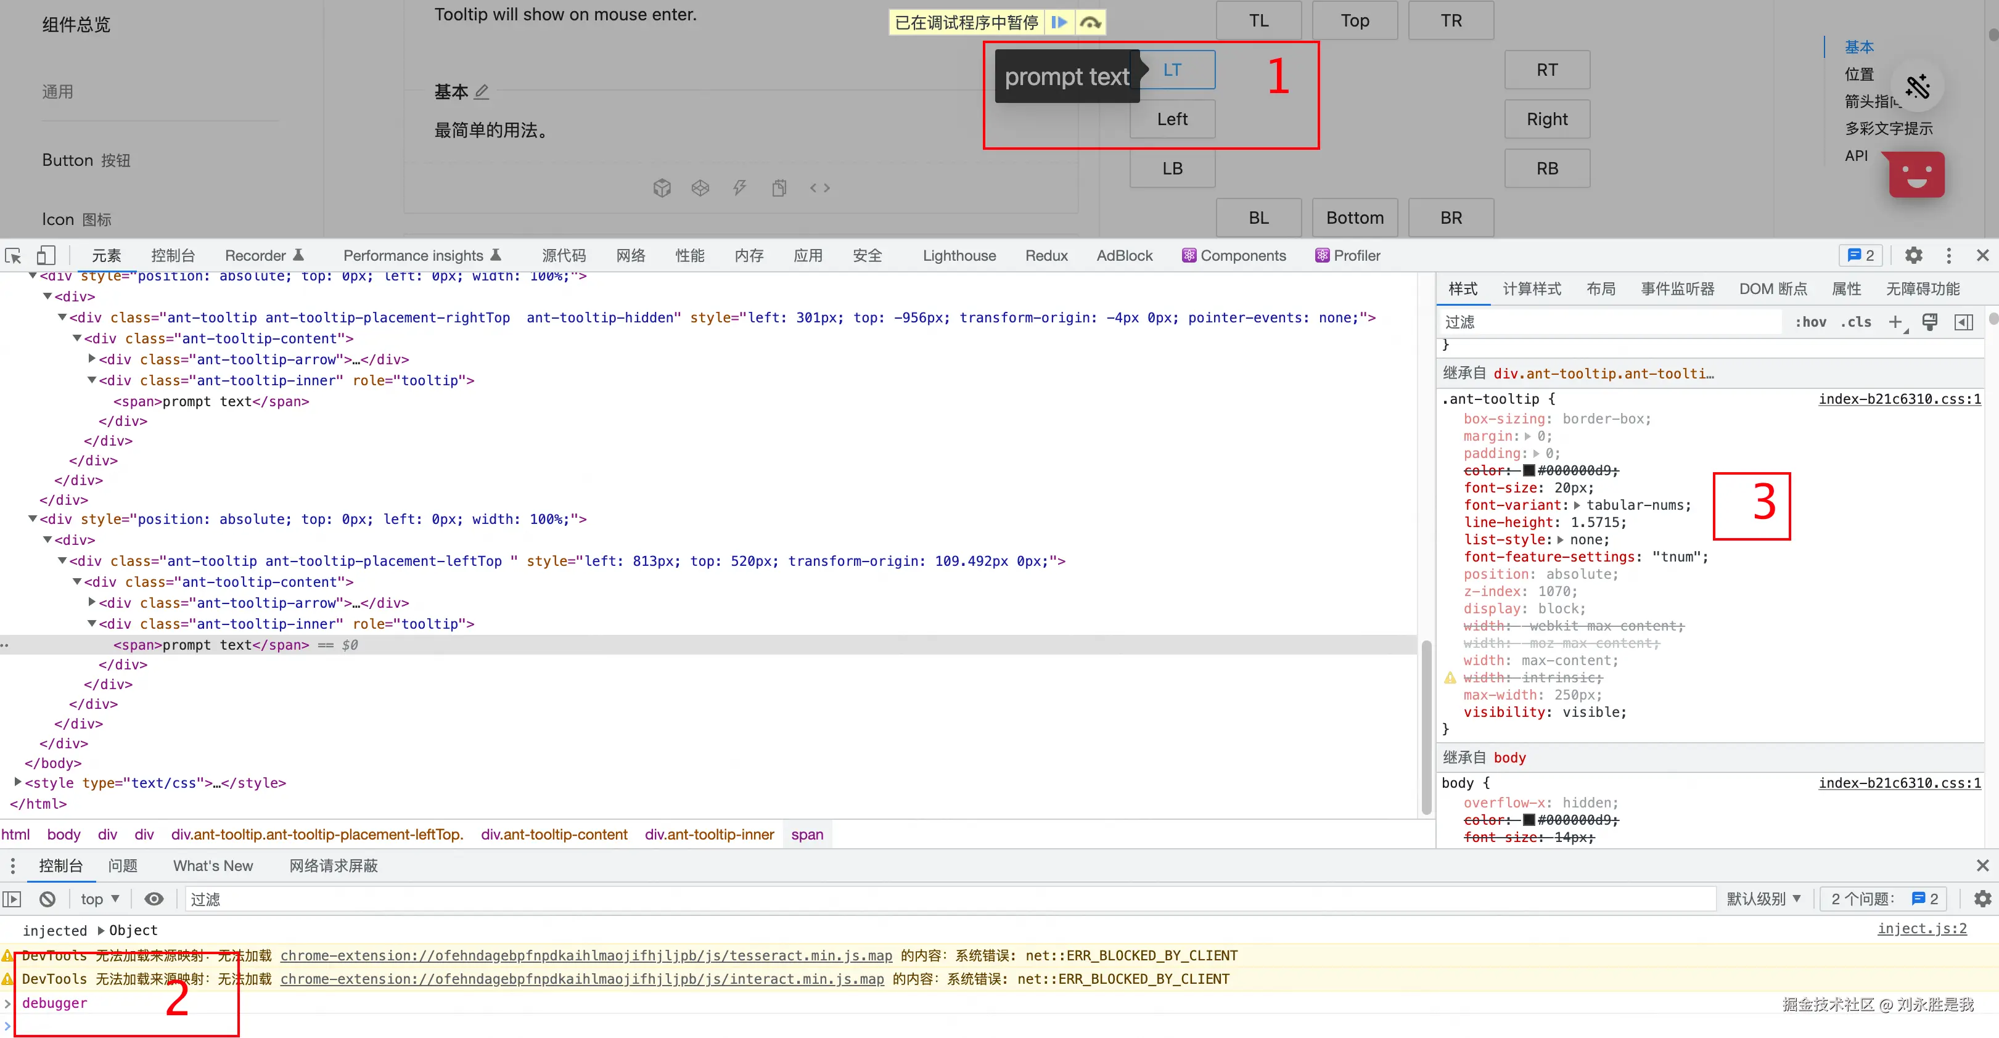Expand the injected Object in console

pyautogui.click(x=101, y=930)
